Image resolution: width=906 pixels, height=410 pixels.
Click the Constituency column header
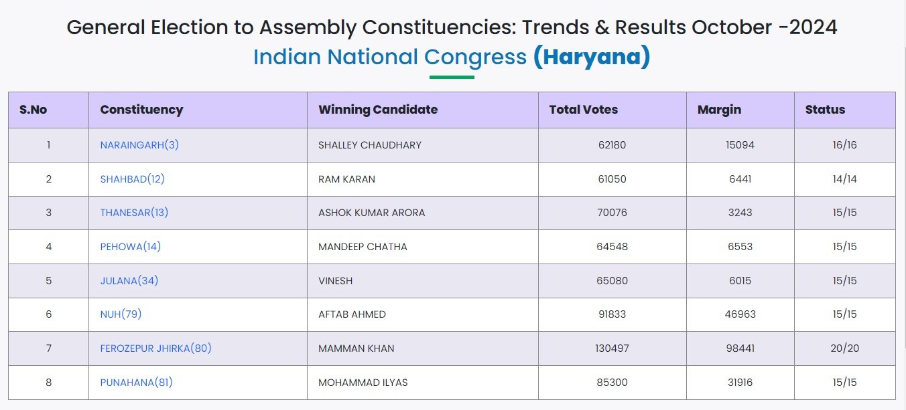[141, 110]
